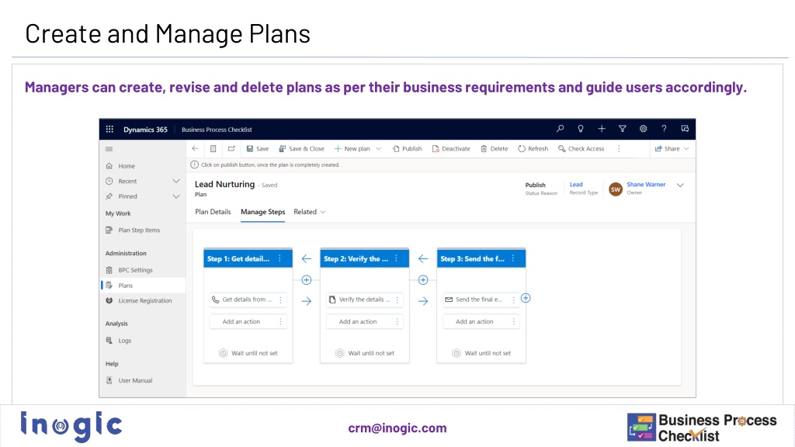This screenshot has height=447, width=795.
Task: Open Logs under Analysis
Action: coord(125,341)
